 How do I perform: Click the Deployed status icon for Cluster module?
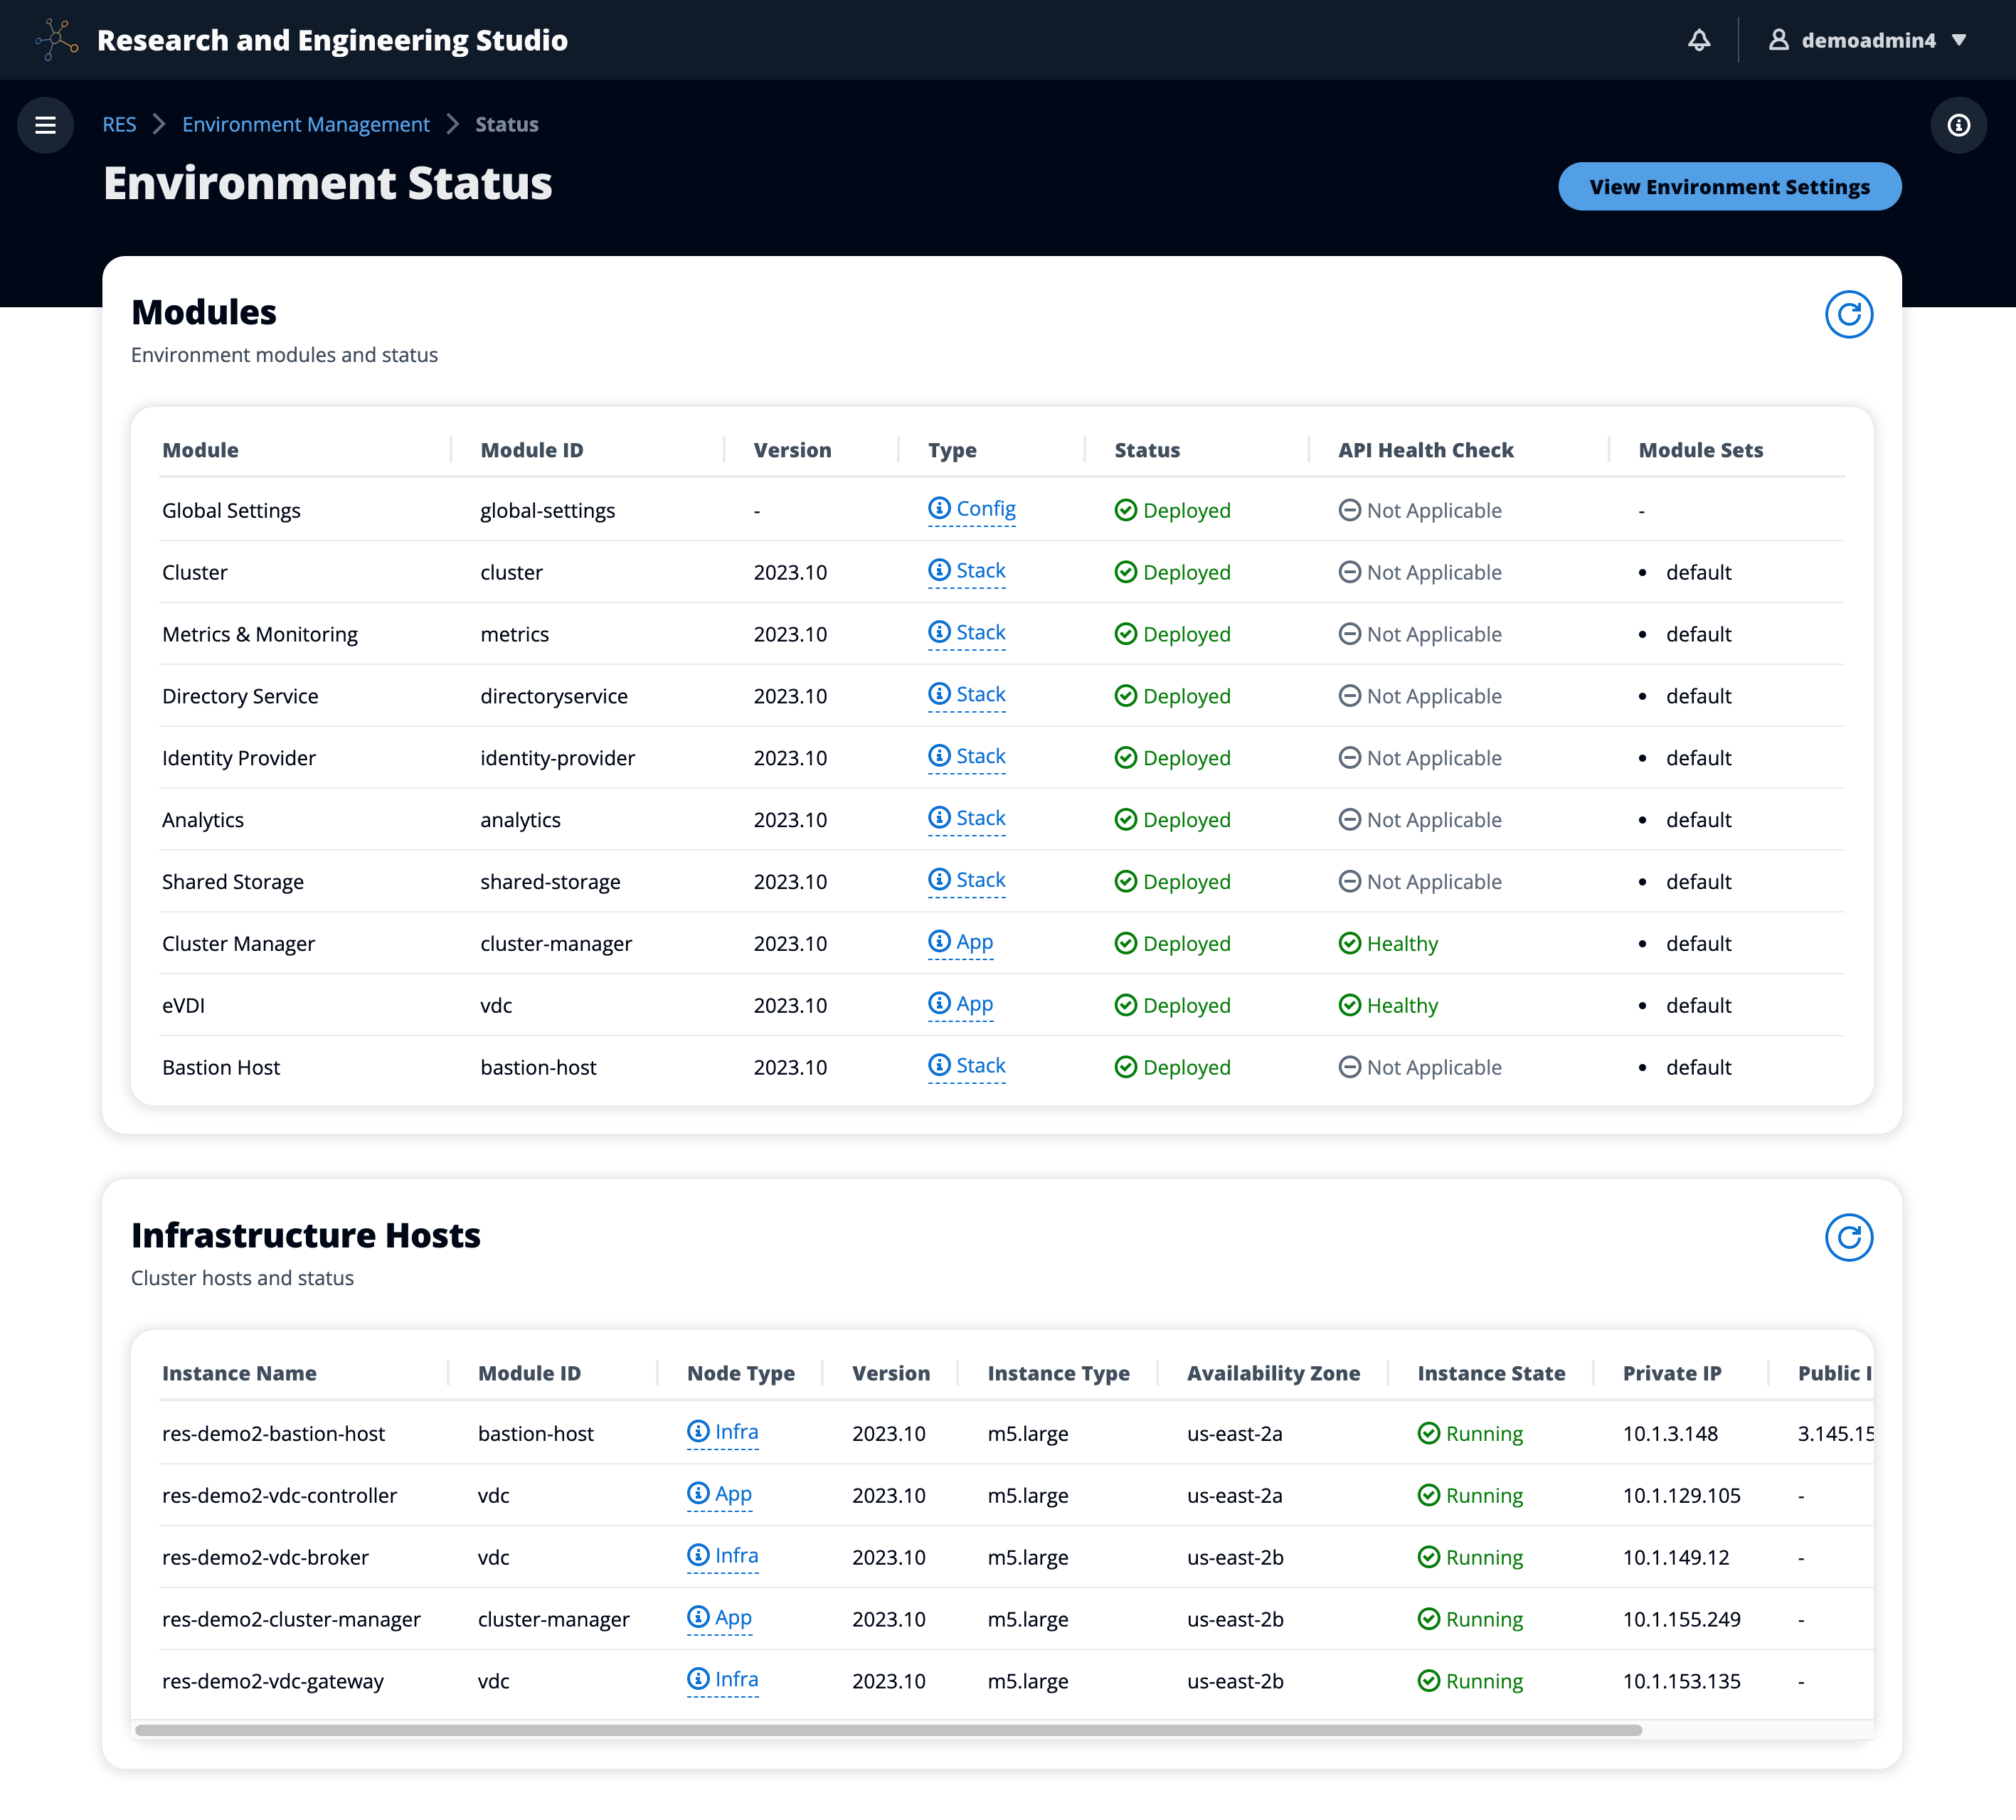(1125, 572)
